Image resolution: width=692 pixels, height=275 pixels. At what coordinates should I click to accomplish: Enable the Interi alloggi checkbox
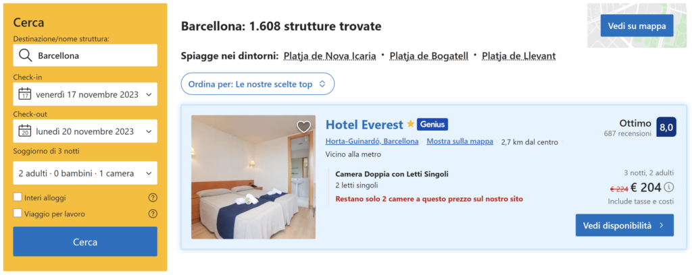tap(18, 197)
